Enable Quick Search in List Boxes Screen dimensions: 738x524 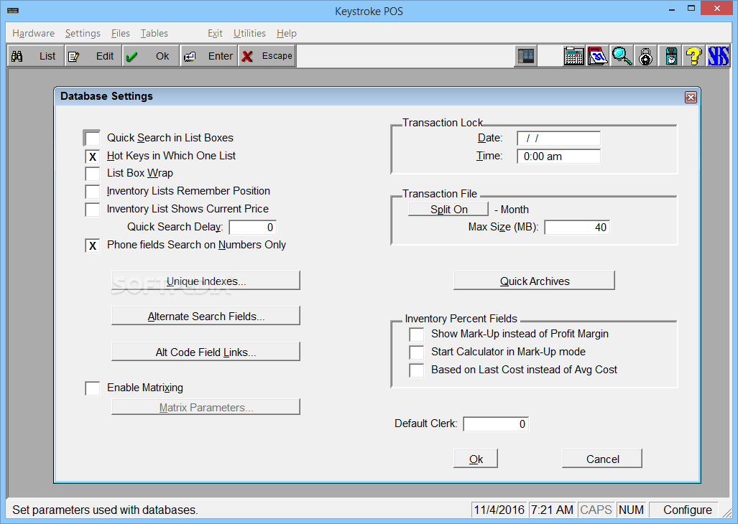(92, 138)
